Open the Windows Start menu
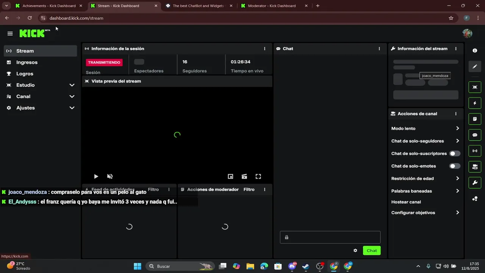Viewport: 485px width, 273px height. point(138,266)
